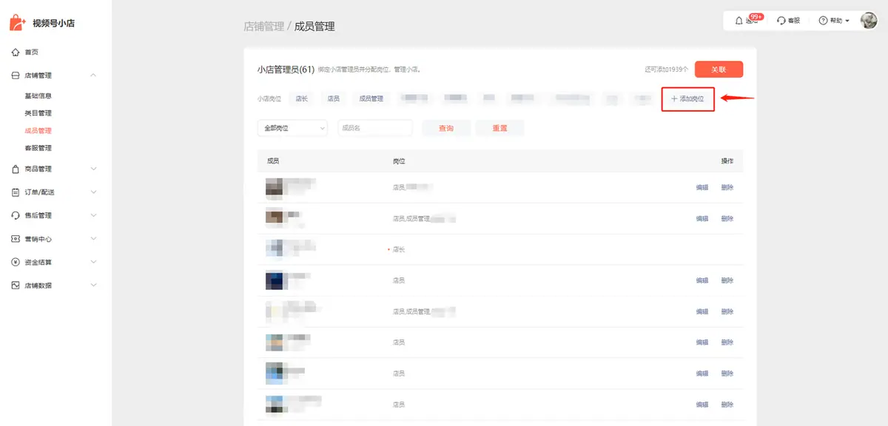The image size is (888, 426).
Task: Click the 帮助 question mark icon
Action: [822, 21]
